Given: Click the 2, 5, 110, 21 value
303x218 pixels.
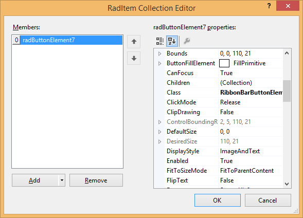Looking at the screenshot, I should [x=235, y=122].
